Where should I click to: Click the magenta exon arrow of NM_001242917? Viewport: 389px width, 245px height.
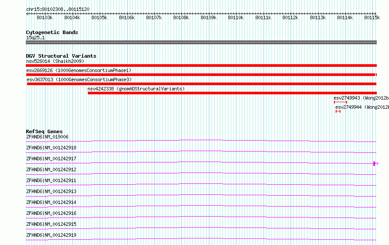tap(375, 164)
